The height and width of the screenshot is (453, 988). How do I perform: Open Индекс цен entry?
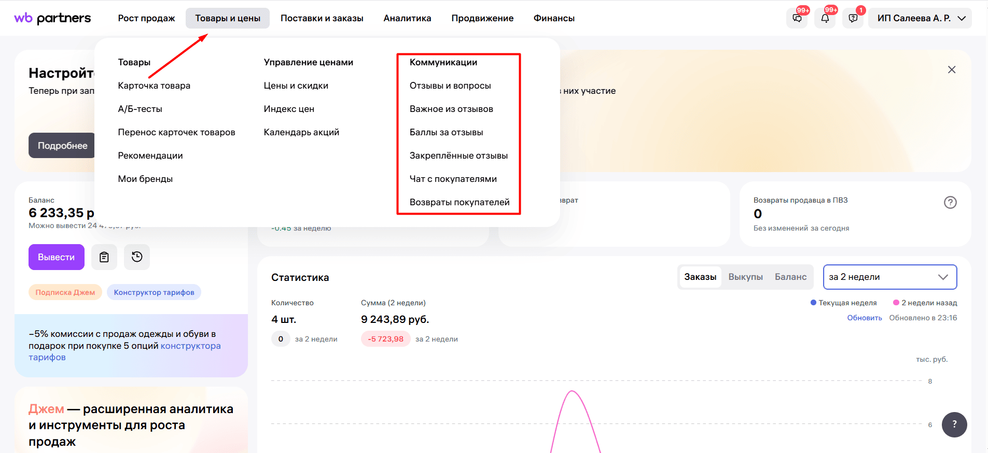(289, 109)
